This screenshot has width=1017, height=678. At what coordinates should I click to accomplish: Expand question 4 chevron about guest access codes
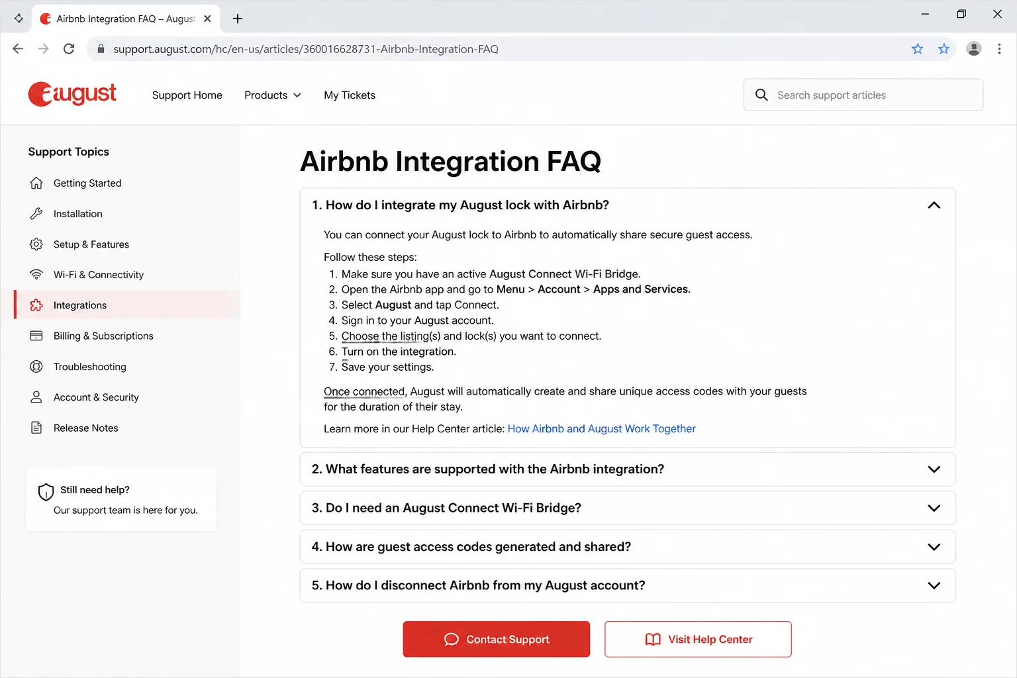click(x=934, y=547)
